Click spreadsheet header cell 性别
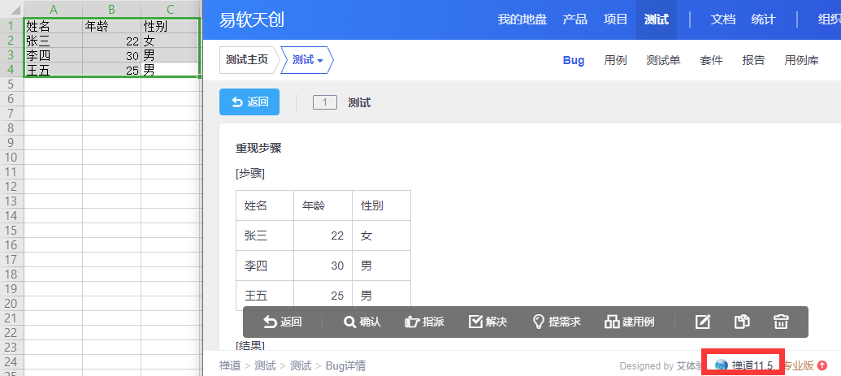 pyautogui.click(x=171, y=26)
